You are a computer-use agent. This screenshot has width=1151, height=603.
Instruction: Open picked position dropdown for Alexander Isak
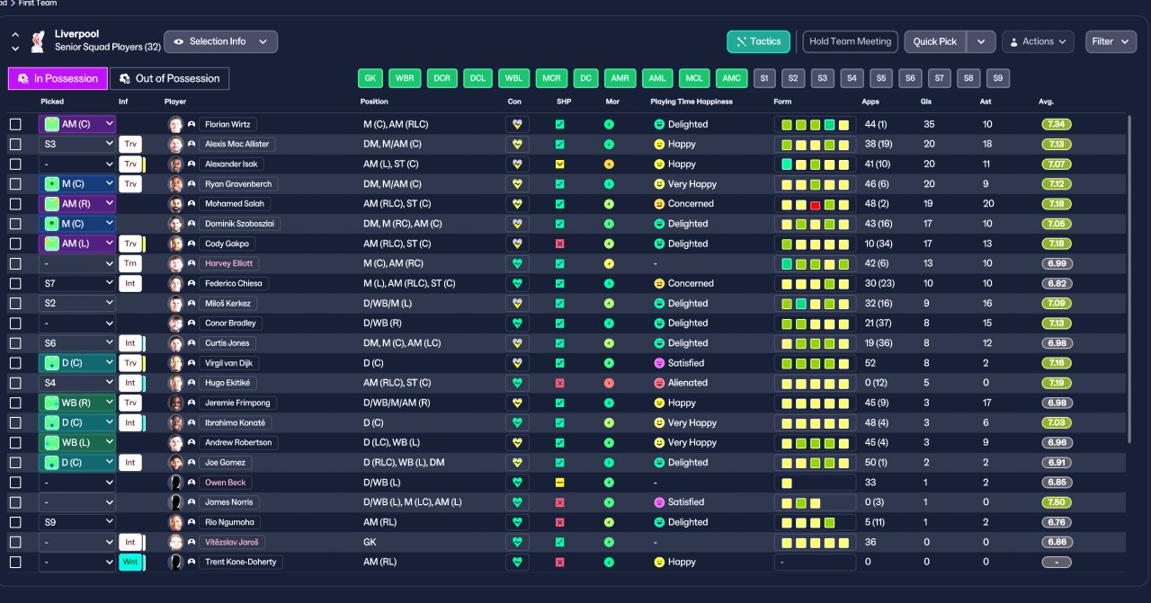tap(77, 164)
